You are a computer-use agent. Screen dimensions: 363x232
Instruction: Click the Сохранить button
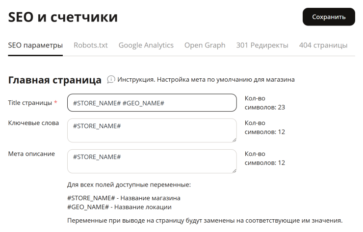(329, 17)
